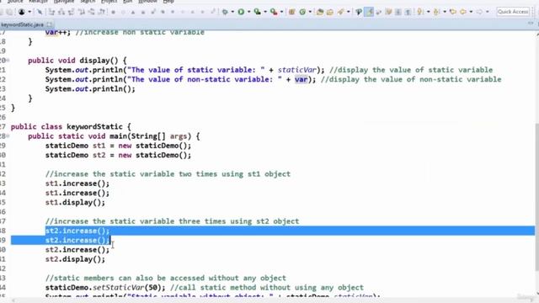The height and width of the screenshot is (303, 539).
Task: Toggle the highlighted Mark Occurrences button
Action: coord(369,12)
